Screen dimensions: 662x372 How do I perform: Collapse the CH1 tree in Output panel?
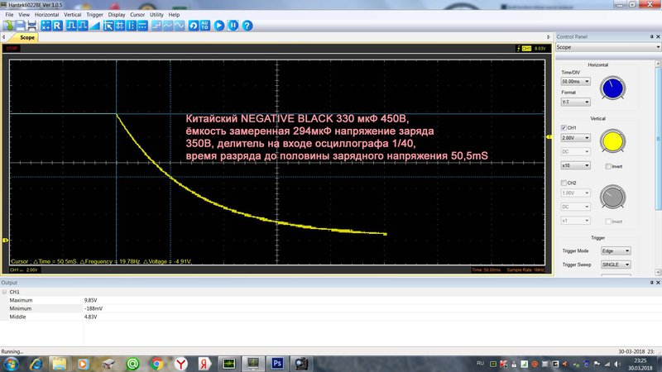(x=4, y=292)
